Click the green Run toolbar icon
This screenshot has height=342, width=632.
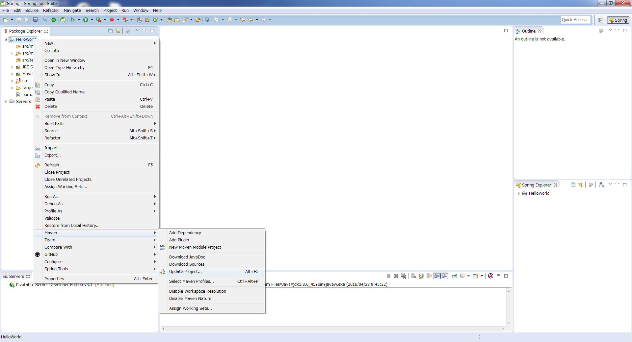[86, 20]
